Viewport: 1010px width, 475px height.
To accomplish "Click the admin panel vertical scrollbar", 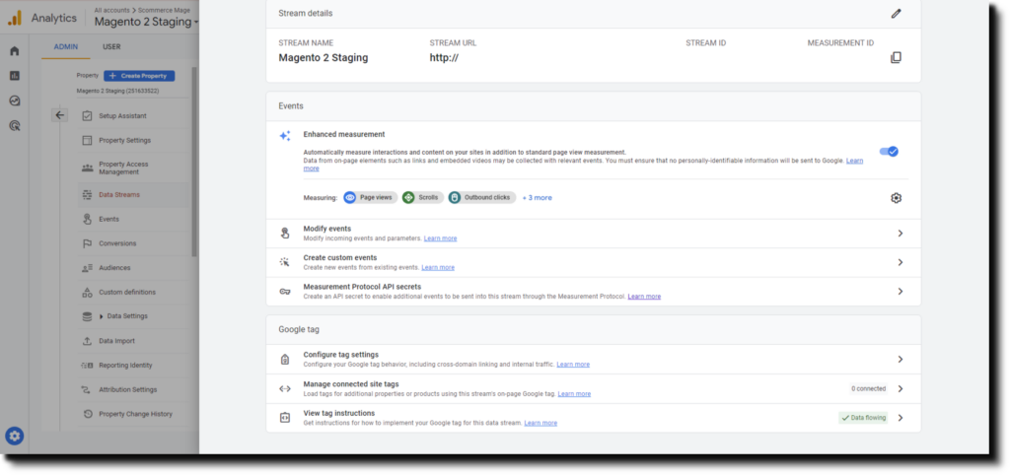I will coord(194,161).
